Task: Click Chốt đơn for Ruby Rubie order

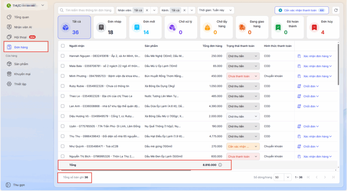Action: (308, 86)
